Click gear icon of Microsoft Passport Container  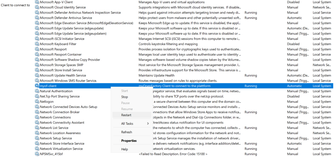pos(37,55)
